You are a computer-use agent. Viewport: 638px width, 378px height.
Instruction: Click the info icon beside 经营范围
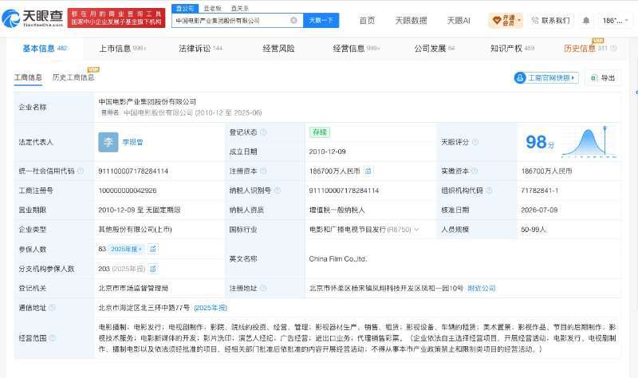tap(53, 337)
